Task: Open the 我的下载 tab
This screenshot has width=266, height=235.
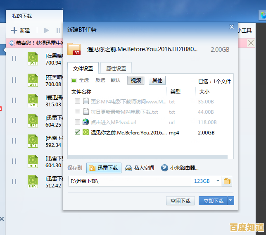Action: click(x=22, y=16)
